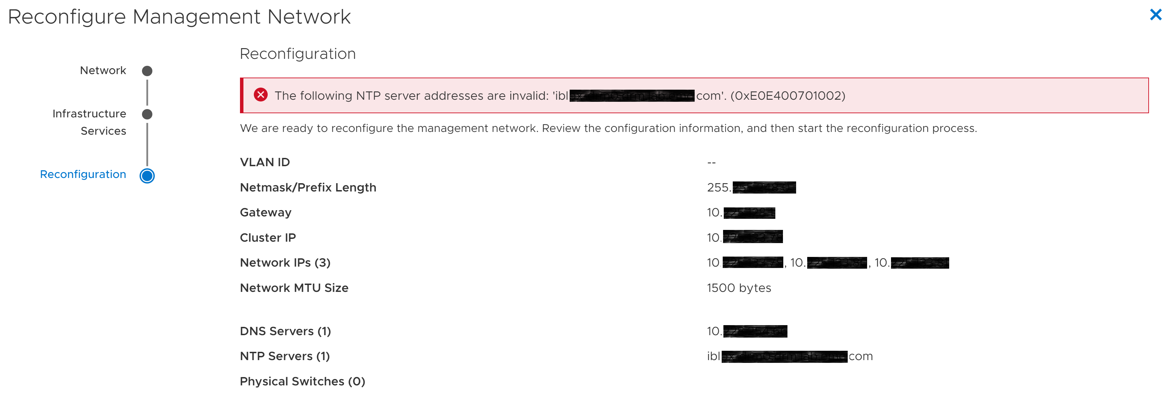Expand the Network IPs (3) entry
The width and height of the screenshot is (1167, 393).
pos(285,262)
